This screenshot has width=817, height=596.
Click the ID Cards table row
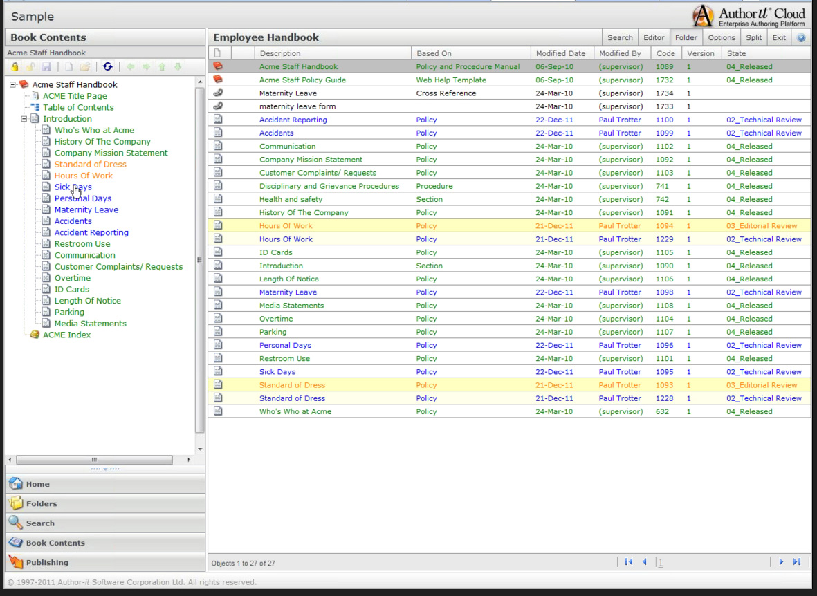click(510, 252)
